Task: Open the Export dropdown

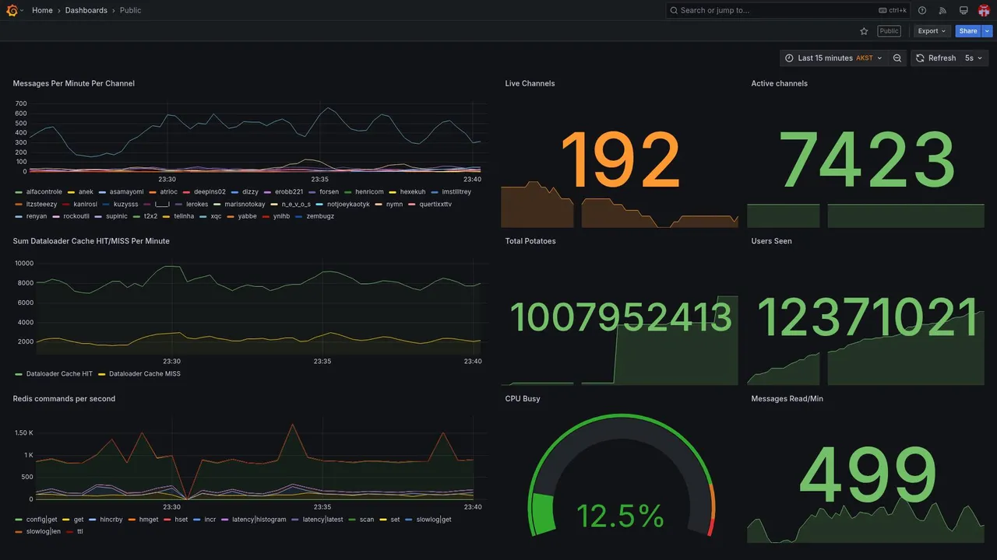Action: pos(932,31)
